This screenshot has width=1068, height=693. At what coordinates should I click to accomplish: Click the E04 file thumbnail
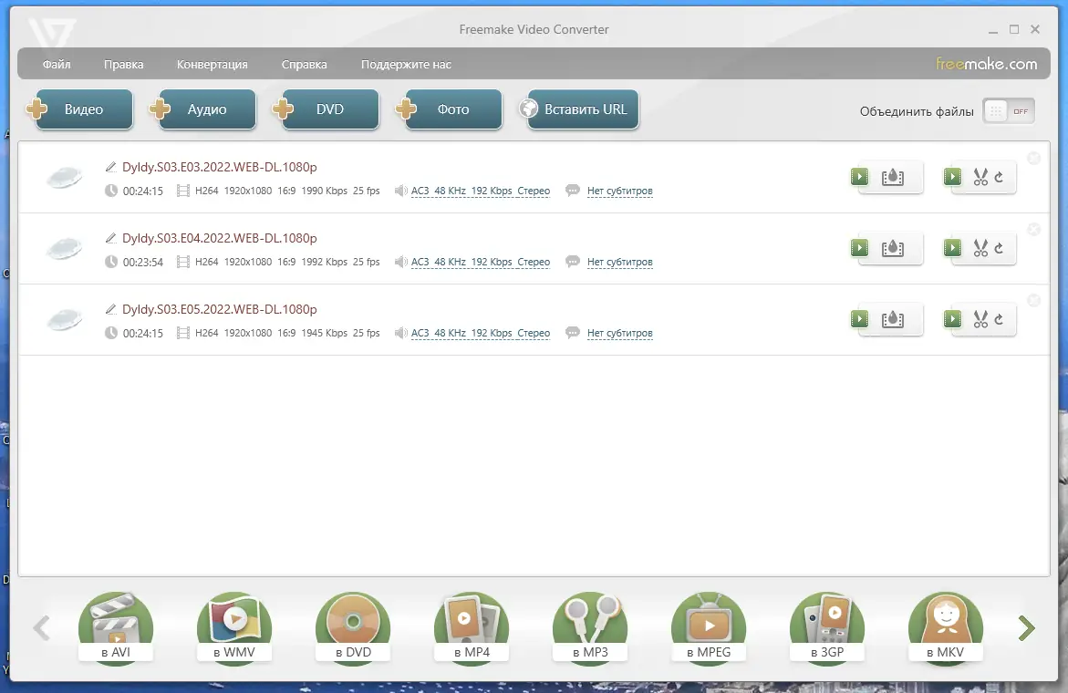click(x=65, y=248)
